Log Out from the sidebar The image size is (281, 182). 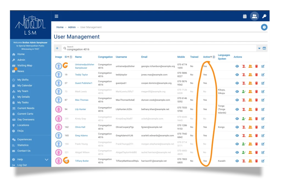tap(22, 165)
